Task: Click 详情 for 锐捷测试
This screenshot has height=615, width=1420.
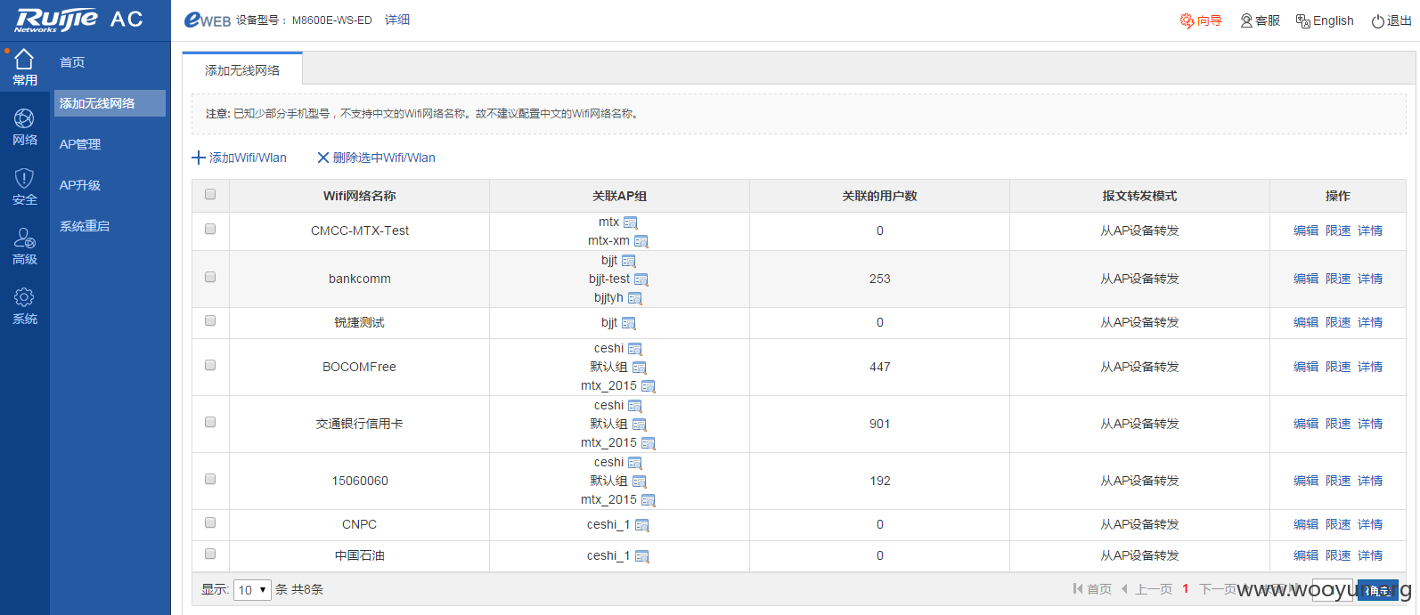Action: [x=1370, y=322]
